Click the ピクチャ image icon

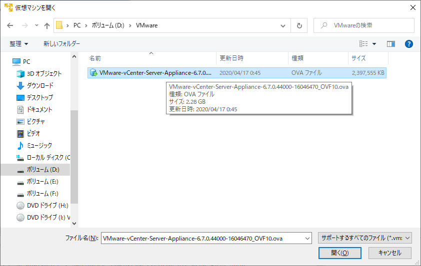click(x=20, y=122)
